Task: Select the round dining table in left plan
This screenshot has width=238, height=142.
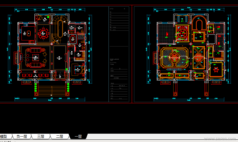Action: (44, 34)
